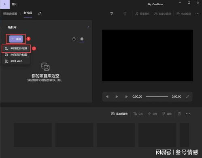Collapse the project library panel with the chevron
This screenshot has height=158, width=202.
pos(88,27)
